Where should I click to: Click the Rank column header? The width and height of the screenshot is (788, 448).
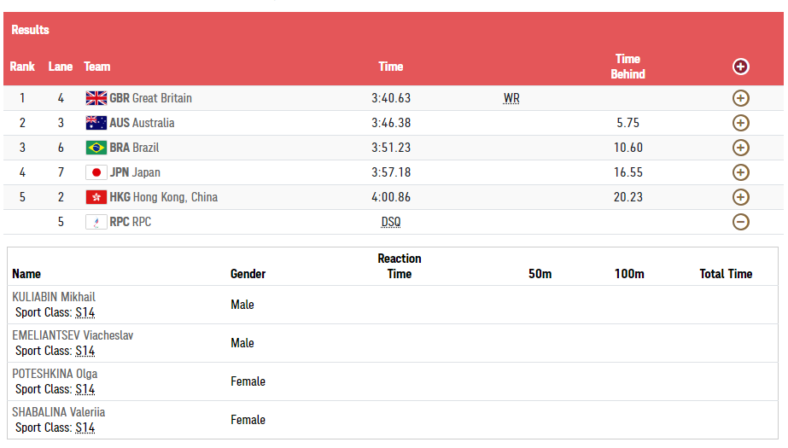(22, 67)
